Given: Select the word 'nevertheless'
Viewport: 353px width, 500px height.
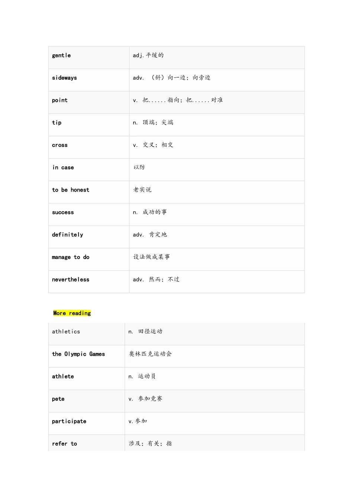Looking at the screenshot, I should [71, 280].
